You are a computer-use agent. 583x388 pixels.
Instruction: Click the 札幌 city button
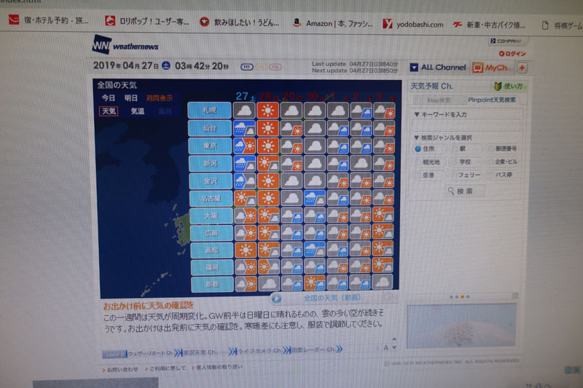coord(210,110)
